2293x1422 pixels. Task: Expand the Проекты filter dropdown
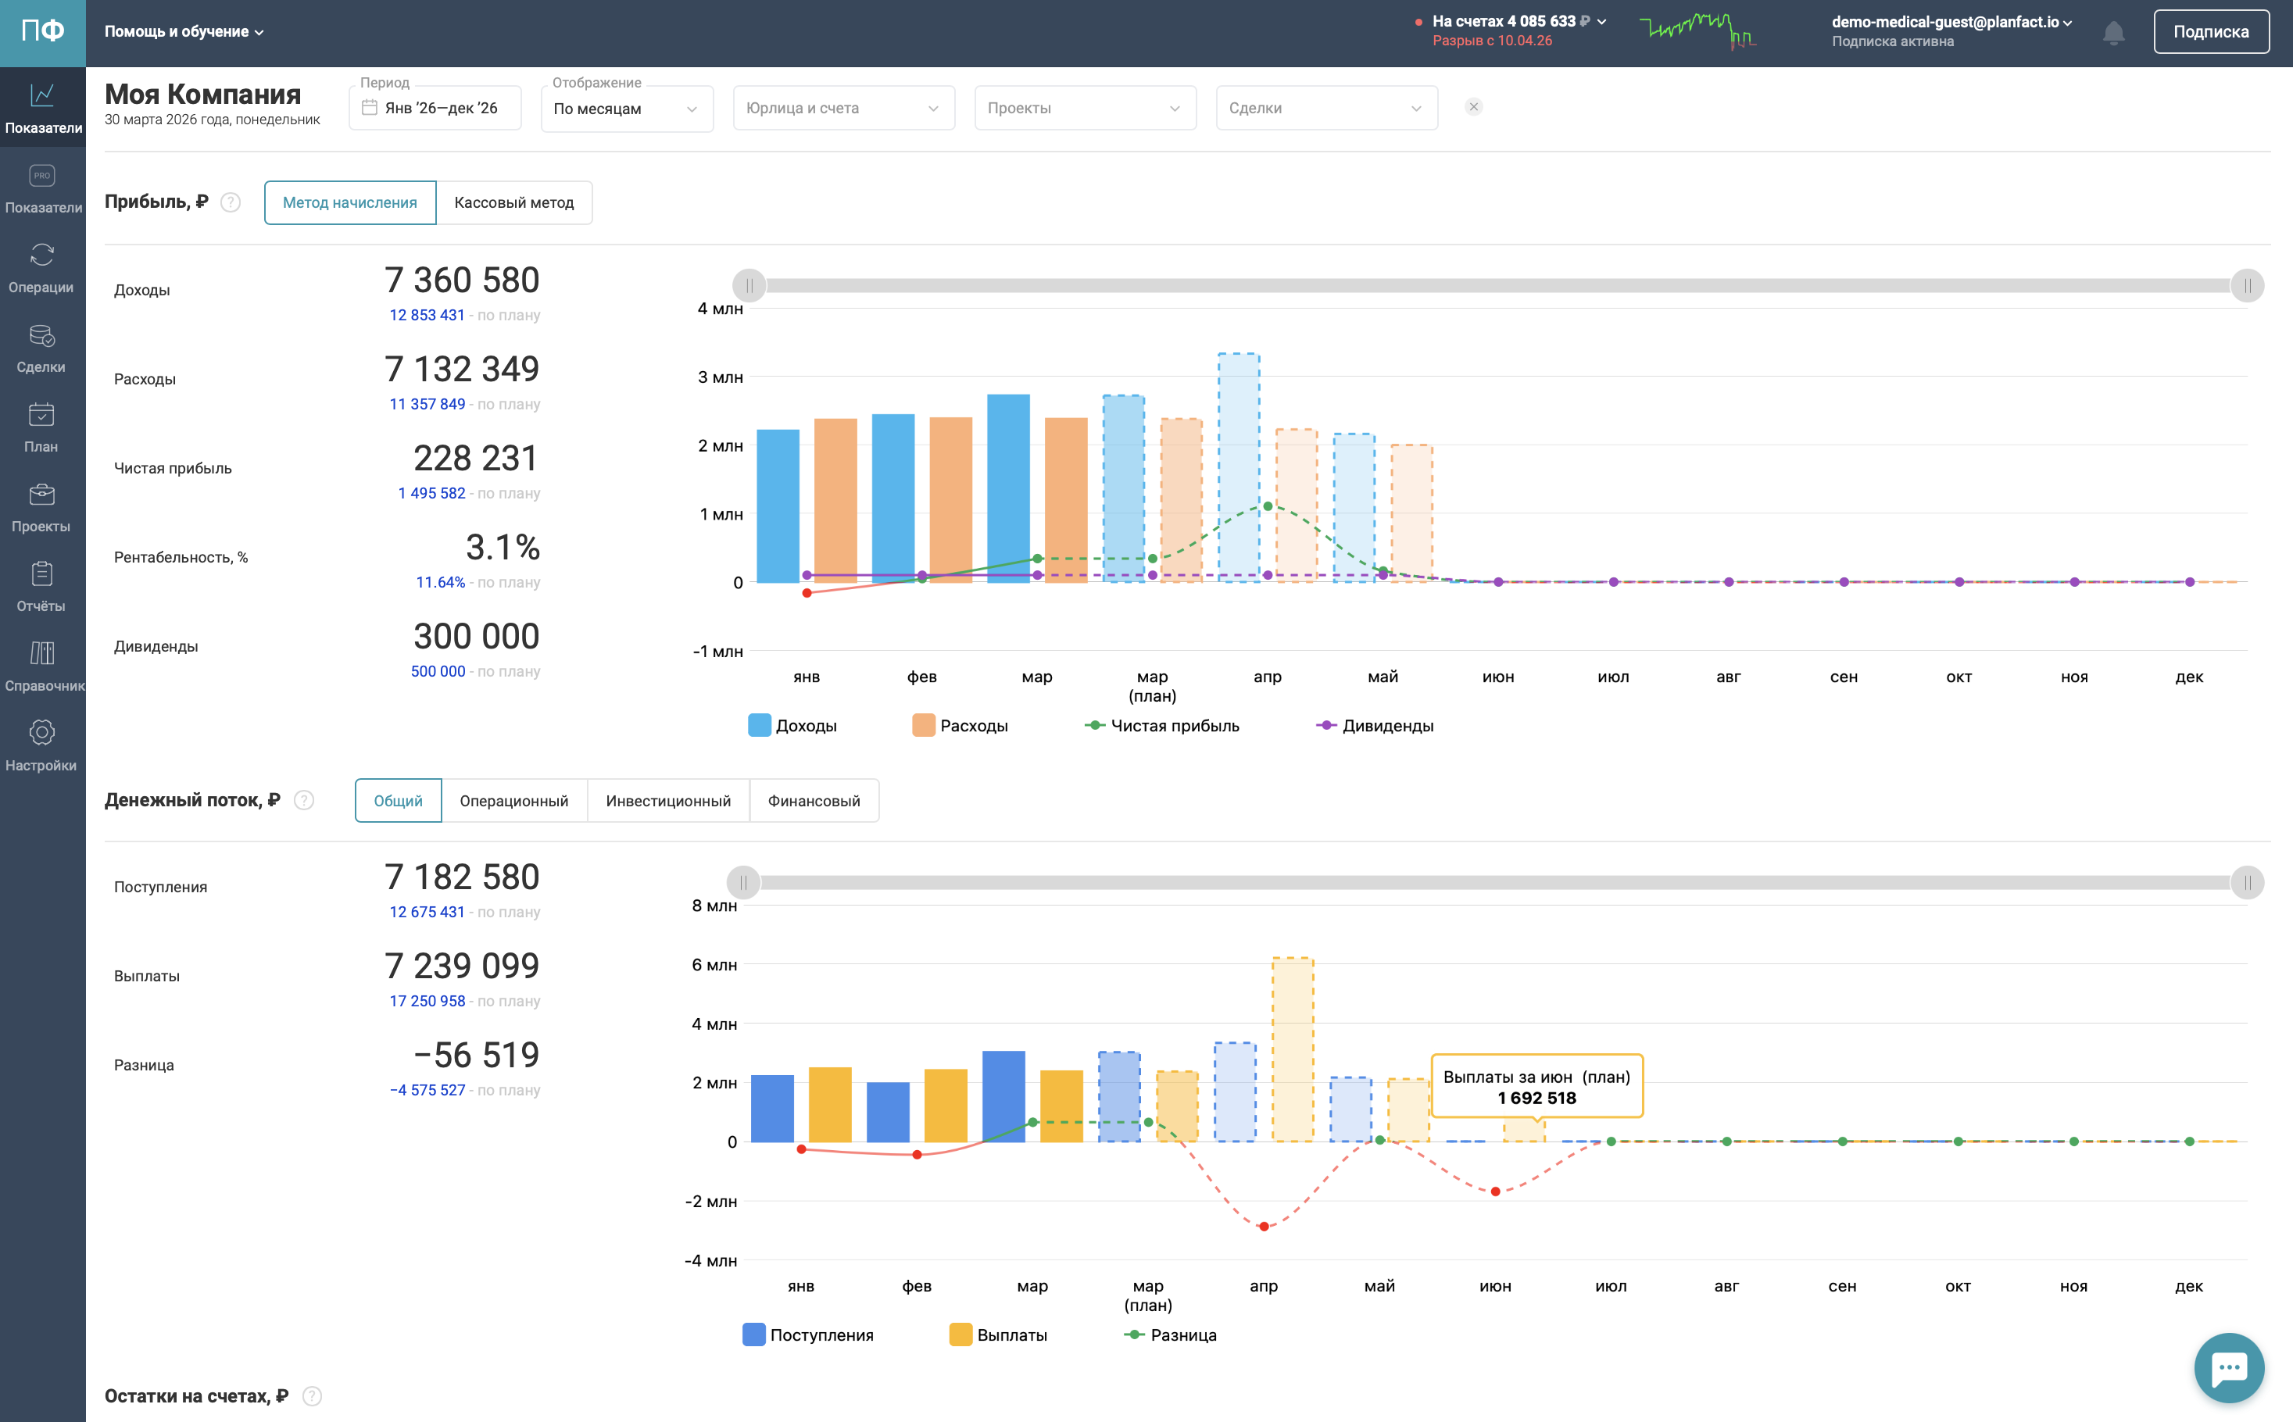[x=1085, y=109]
